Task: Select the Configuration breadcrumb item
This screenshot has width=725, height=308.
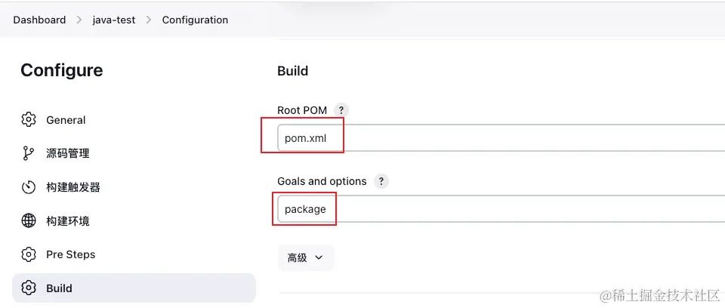Action: [x=195, y=20]
